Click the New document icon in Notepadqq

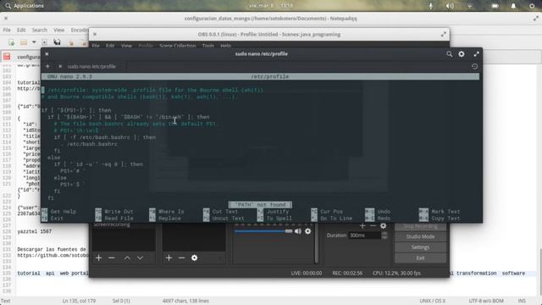(12, 42)
